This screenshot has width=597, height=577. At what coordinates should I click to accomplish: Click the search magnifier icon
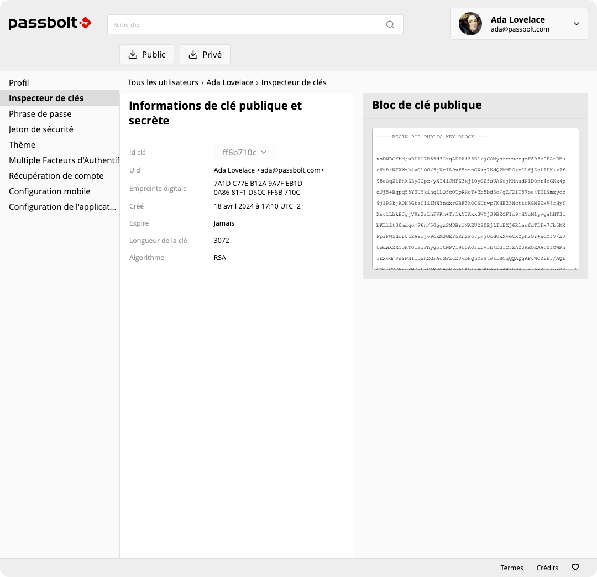pyautogui.click(x=390, y=24)
